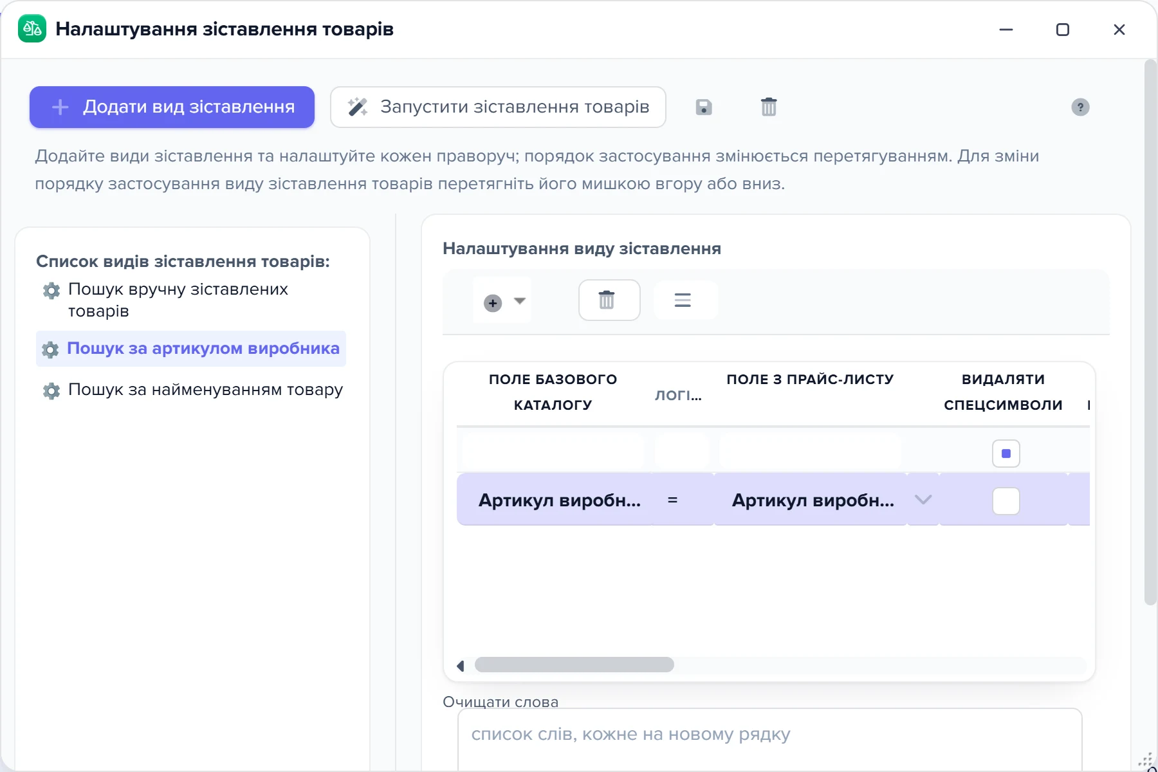
Task: Click the left arrow of the horizontal scrollbar
Action: [x=461, y=666]
